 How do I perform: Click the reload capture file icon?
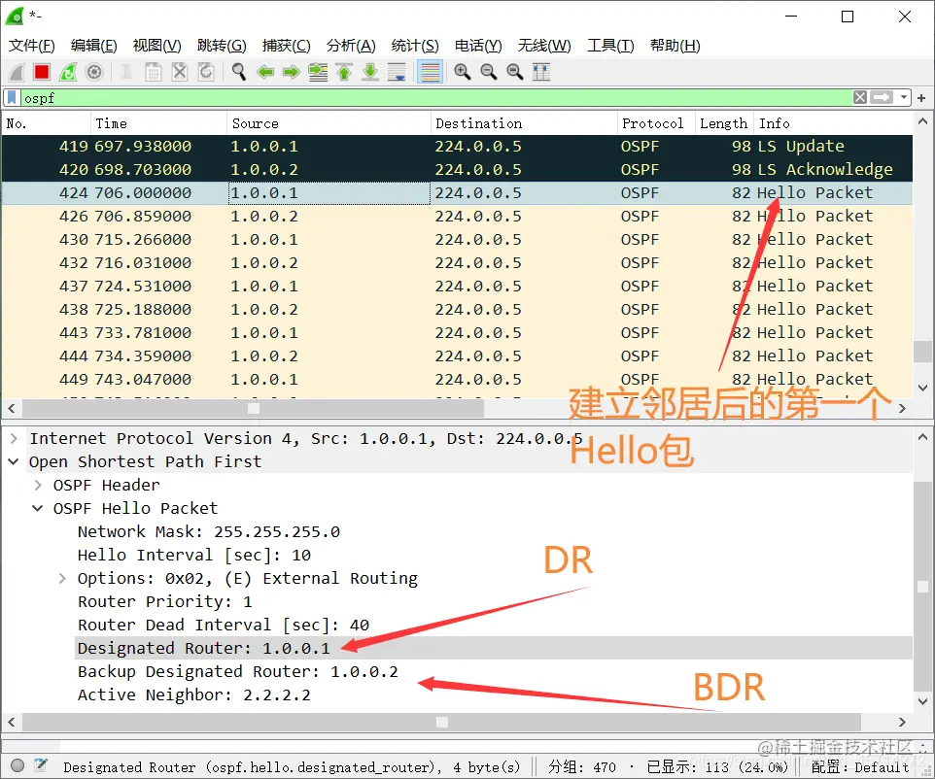tap(206, 72)
